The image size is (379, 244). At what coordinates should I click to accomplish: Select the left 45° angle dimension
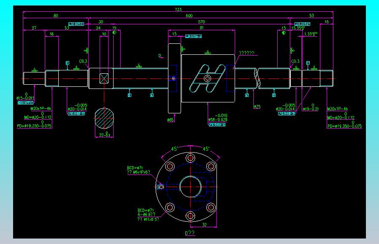174,149
